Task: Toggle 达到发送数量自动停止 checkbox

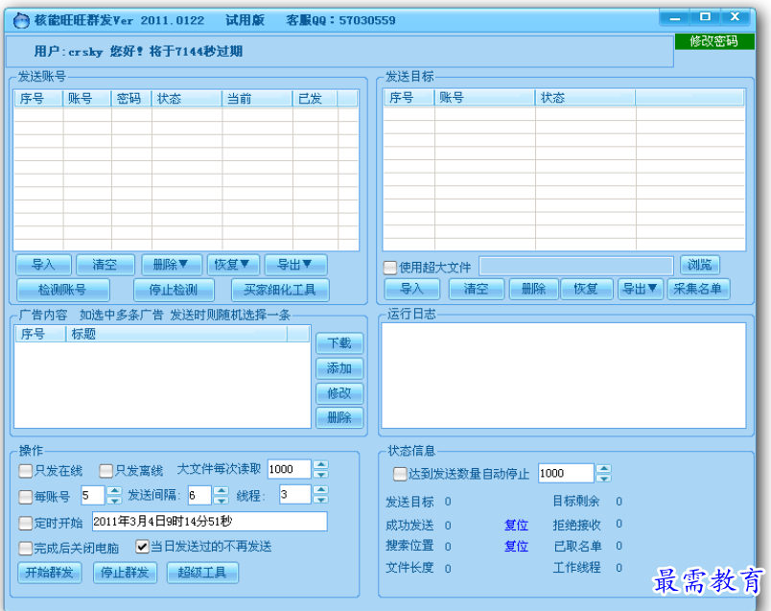Action: [400, 474]
